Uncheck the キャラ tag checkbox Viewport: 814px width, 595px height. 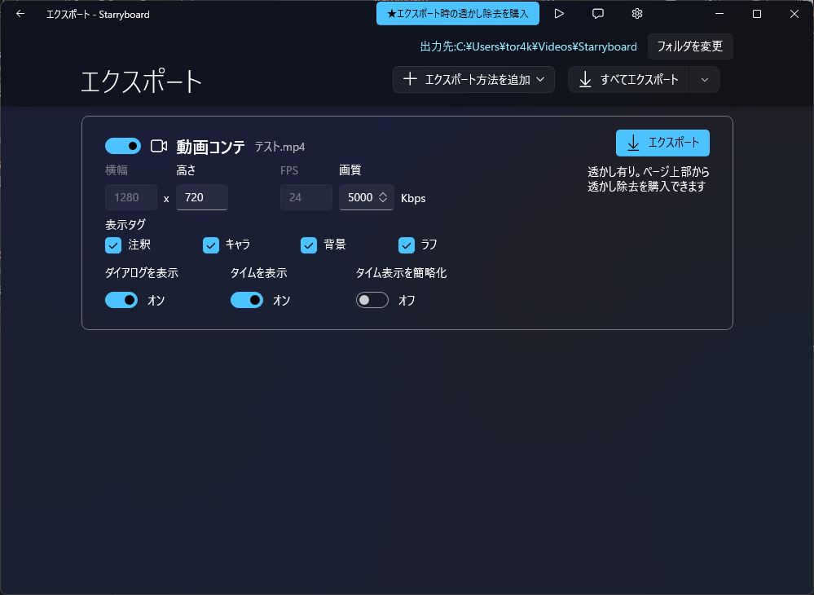[x=211, y=245]
